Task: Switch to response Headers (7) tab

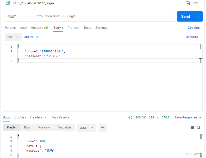Action: point(39,117)
